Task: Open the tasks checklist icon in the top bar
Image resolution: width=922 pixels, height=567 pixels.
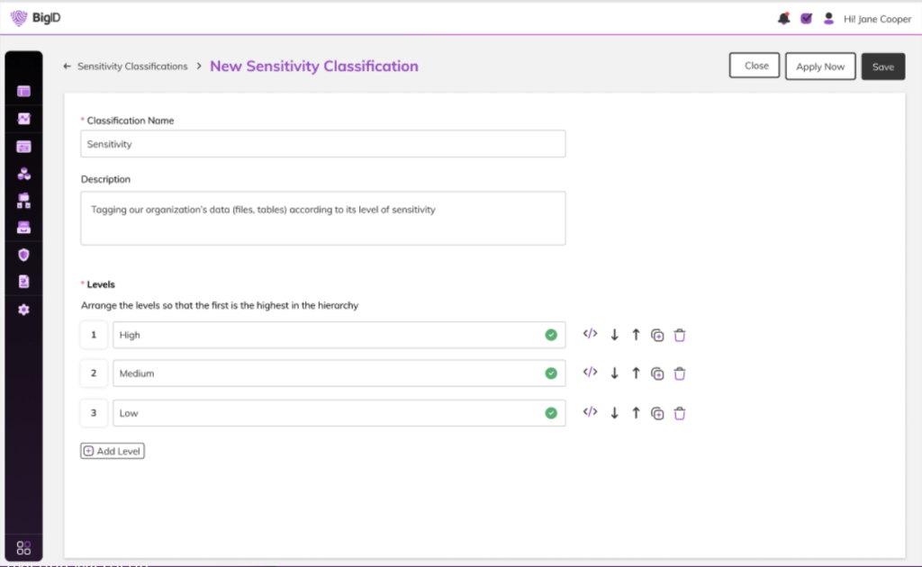Action: 806,18
